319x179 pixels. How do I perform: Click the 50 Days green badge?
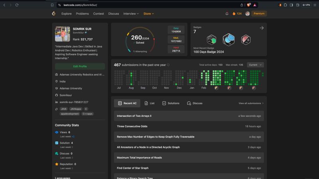click(212, 39)
